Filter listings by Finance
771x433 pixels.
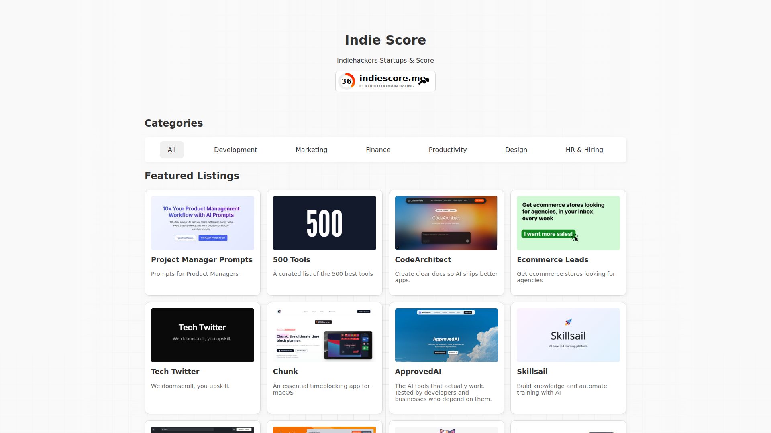[378, 150]
